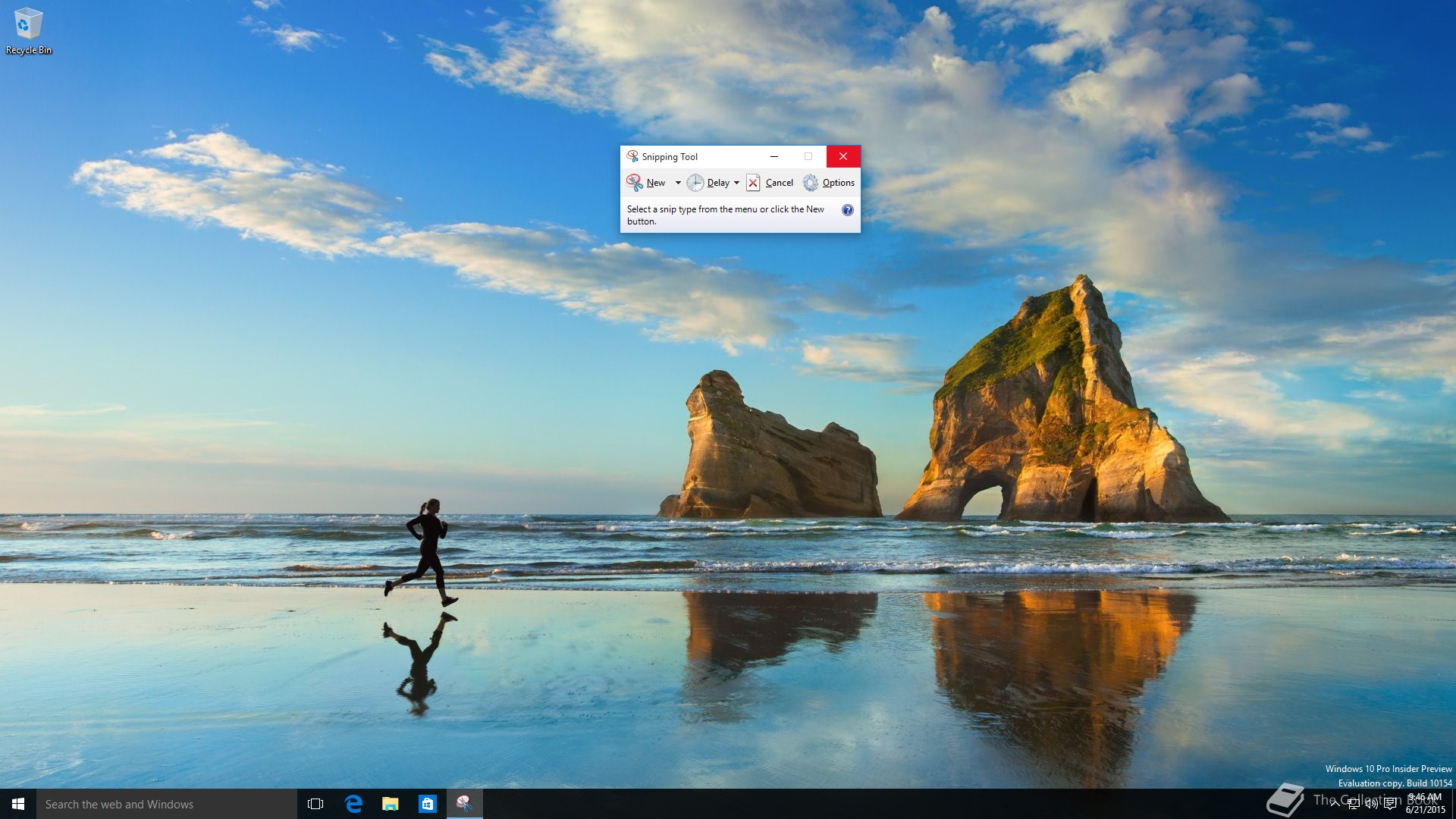
Task: Click the Snipping Tool title bar icon
Action: (x=632, y=156)
